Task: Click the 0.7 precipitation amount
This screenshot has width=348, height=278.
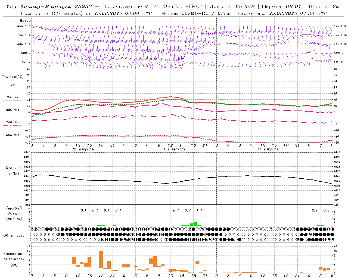Action: click(188, 210)
